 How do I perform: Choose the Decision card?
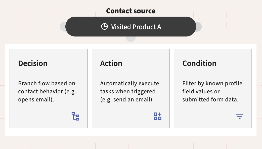pos(49,89)
